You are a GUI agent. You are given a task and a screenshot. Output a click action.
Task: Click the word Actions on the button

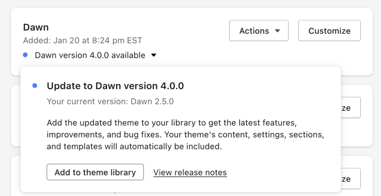tap(254, 31)
